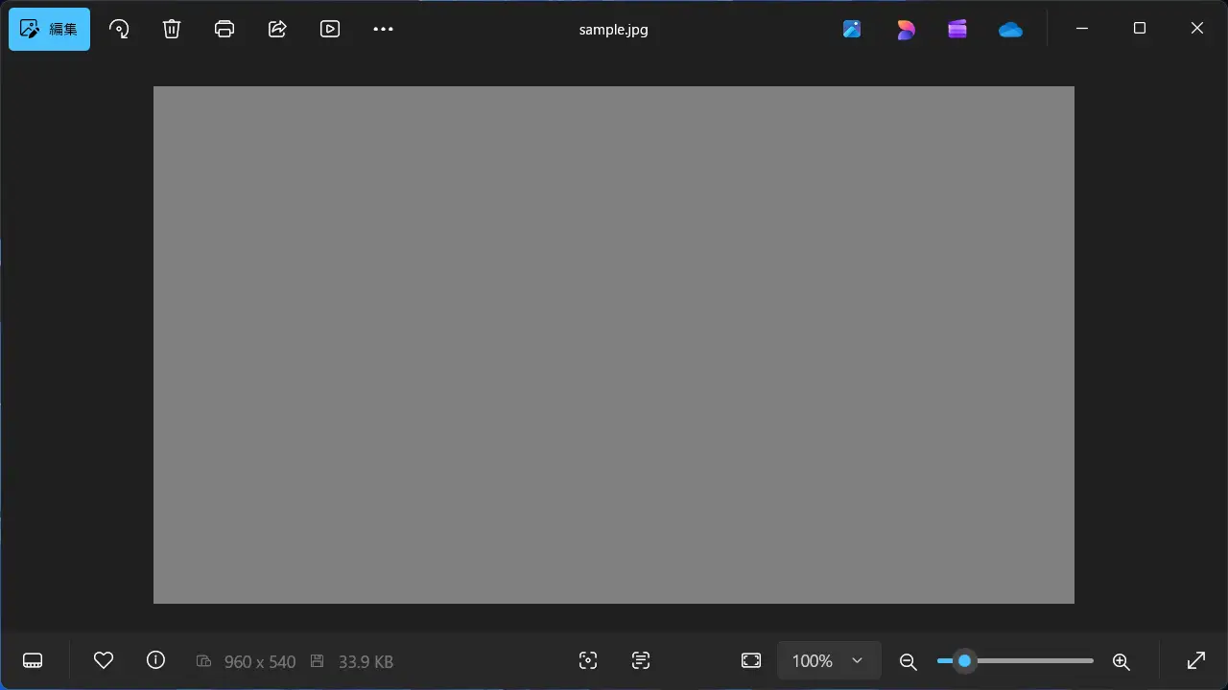Open the Clipchamp video editor icon
1228x690 pixels.
pos(957,29)
